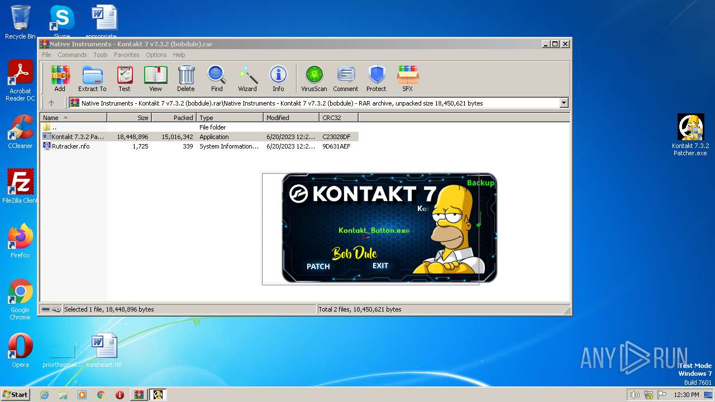Screen dimensions: 715x402
Task: Maximize the WinRAR window
Action: (x=555, y=44)
